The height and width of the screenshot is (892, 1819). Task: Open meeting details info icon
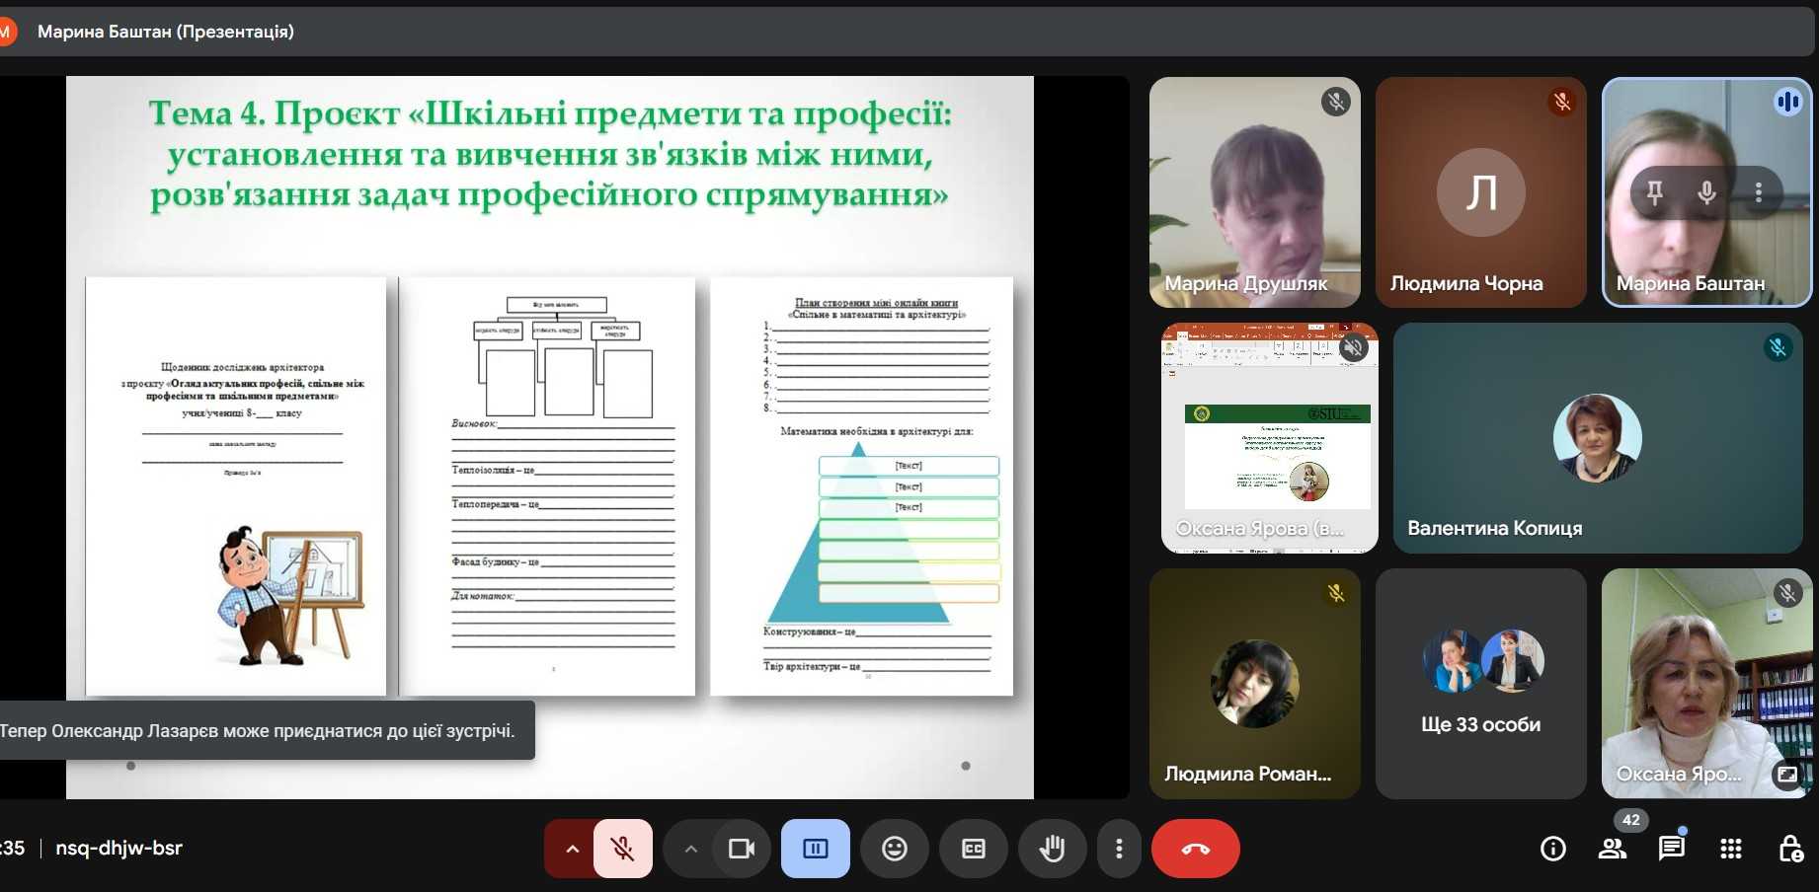[x=1552, y=849]
